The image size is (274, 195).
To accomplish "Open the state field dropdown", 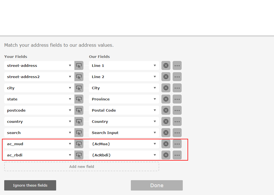I will pos(39,99).
